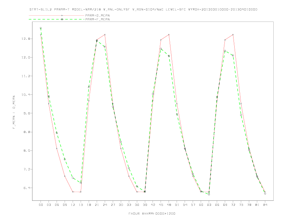Click forecast hour label 66 on x-axis
The height and width of the screenshot is (223, 289).
point(217,205)
